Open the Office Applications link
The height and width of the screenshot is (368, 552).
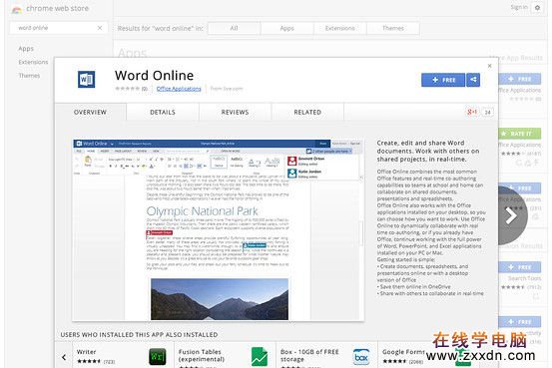[x=179, y=89]
